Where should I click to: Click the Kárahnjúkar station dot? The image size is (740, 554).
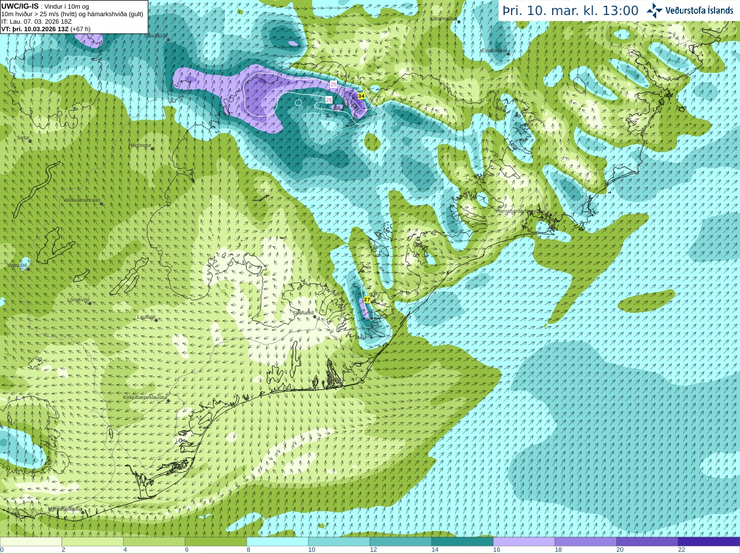[458, 21]
